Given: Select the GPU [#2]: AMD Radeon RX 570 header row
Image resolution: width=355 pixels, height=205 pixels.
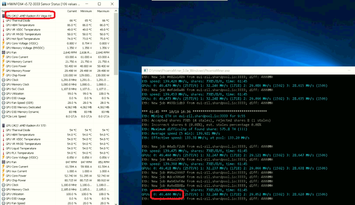Looking at the screenshot, I should (x=26, y=126).
